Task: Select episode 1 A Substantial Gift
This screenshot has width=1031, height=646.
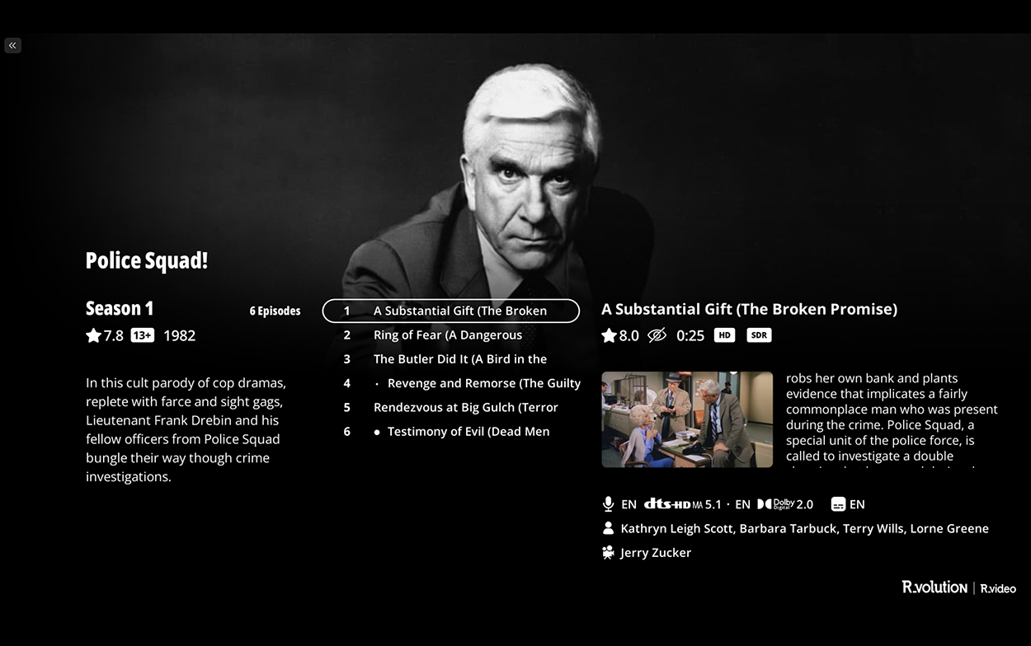Action: 451,311
